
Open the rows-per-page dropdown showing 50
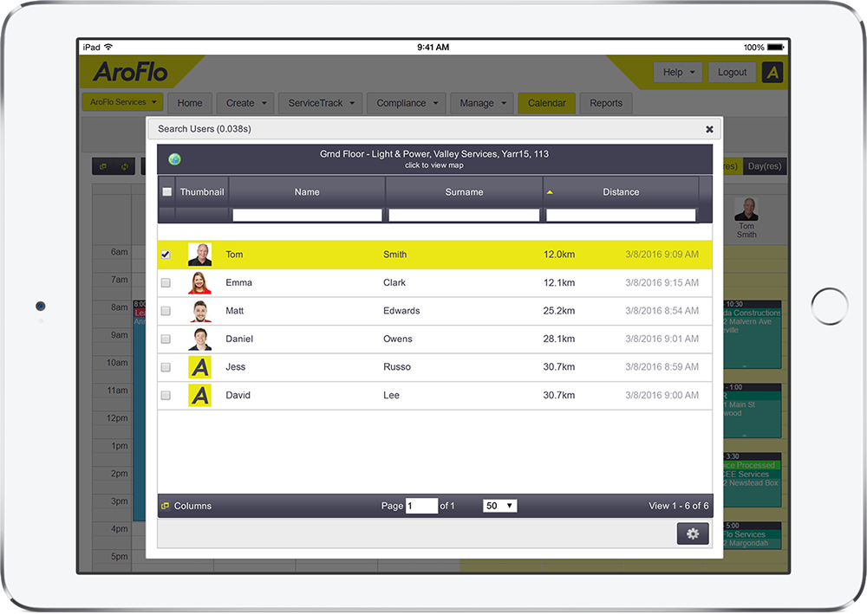click(x=500, y=506)
